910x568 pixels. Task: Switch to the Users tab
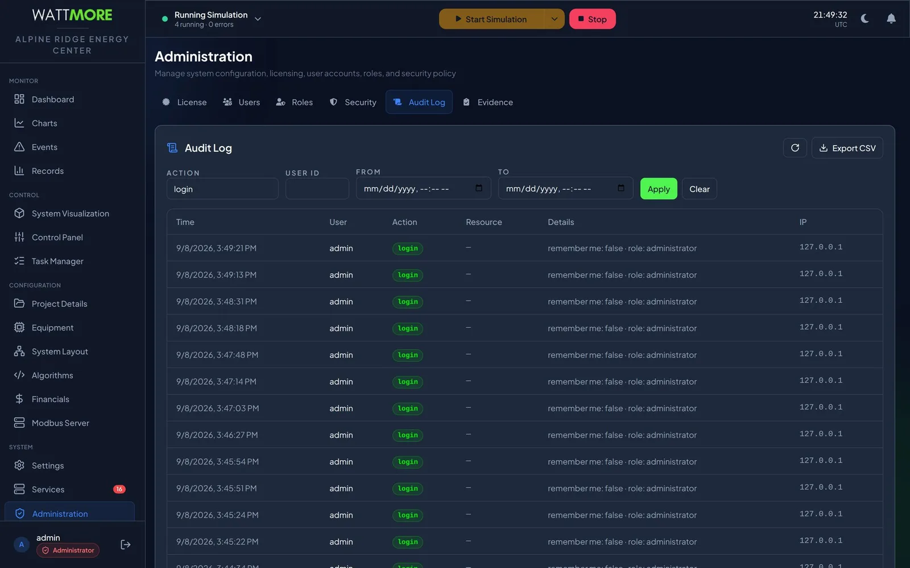[x=242, y=102]
